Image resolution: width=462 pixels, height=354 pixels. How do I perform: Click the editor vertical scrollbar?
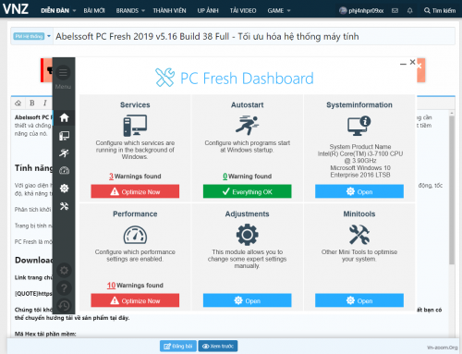tap(452, 189)
